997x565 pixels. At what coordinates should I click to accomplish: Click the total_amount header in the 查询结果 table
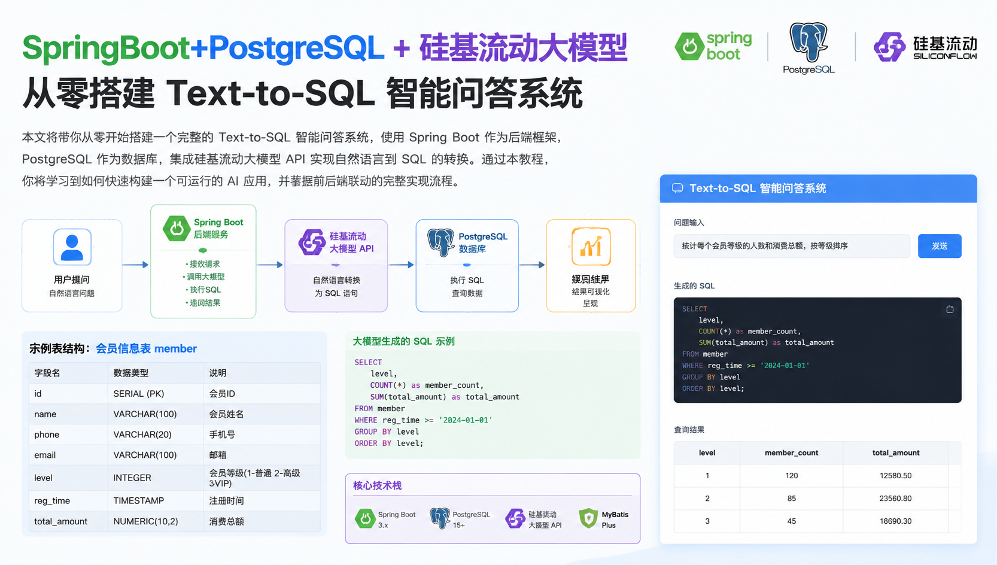click(x=896, y=453)
